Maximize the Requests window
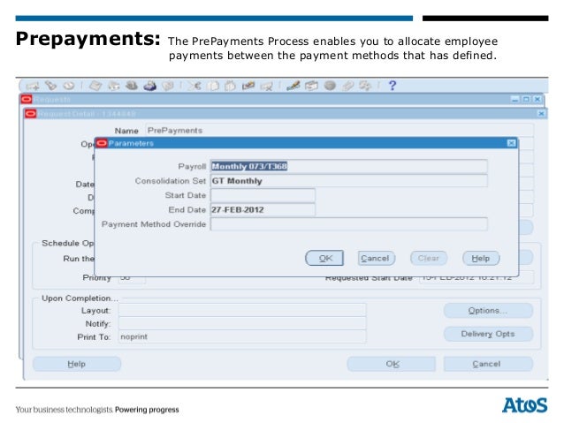The height and width of the screenshot is (423, 564). click(x=526, y=99)
